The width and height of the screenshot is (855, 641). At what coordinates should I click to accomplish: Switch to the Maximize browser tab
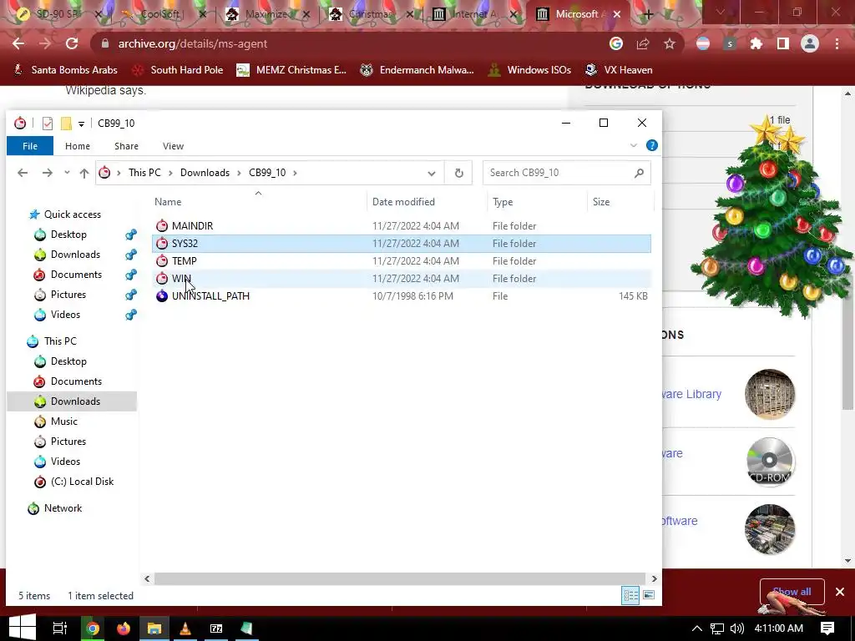pos(266,14)
